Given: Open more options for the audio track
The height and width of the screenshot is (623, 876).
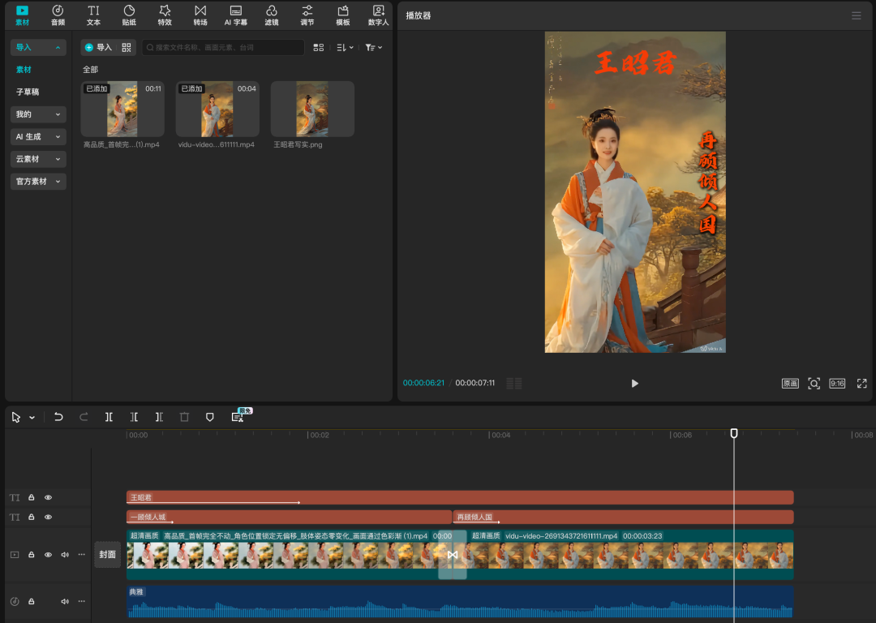Looking at the screenshot, I should (x=82, y=601).
